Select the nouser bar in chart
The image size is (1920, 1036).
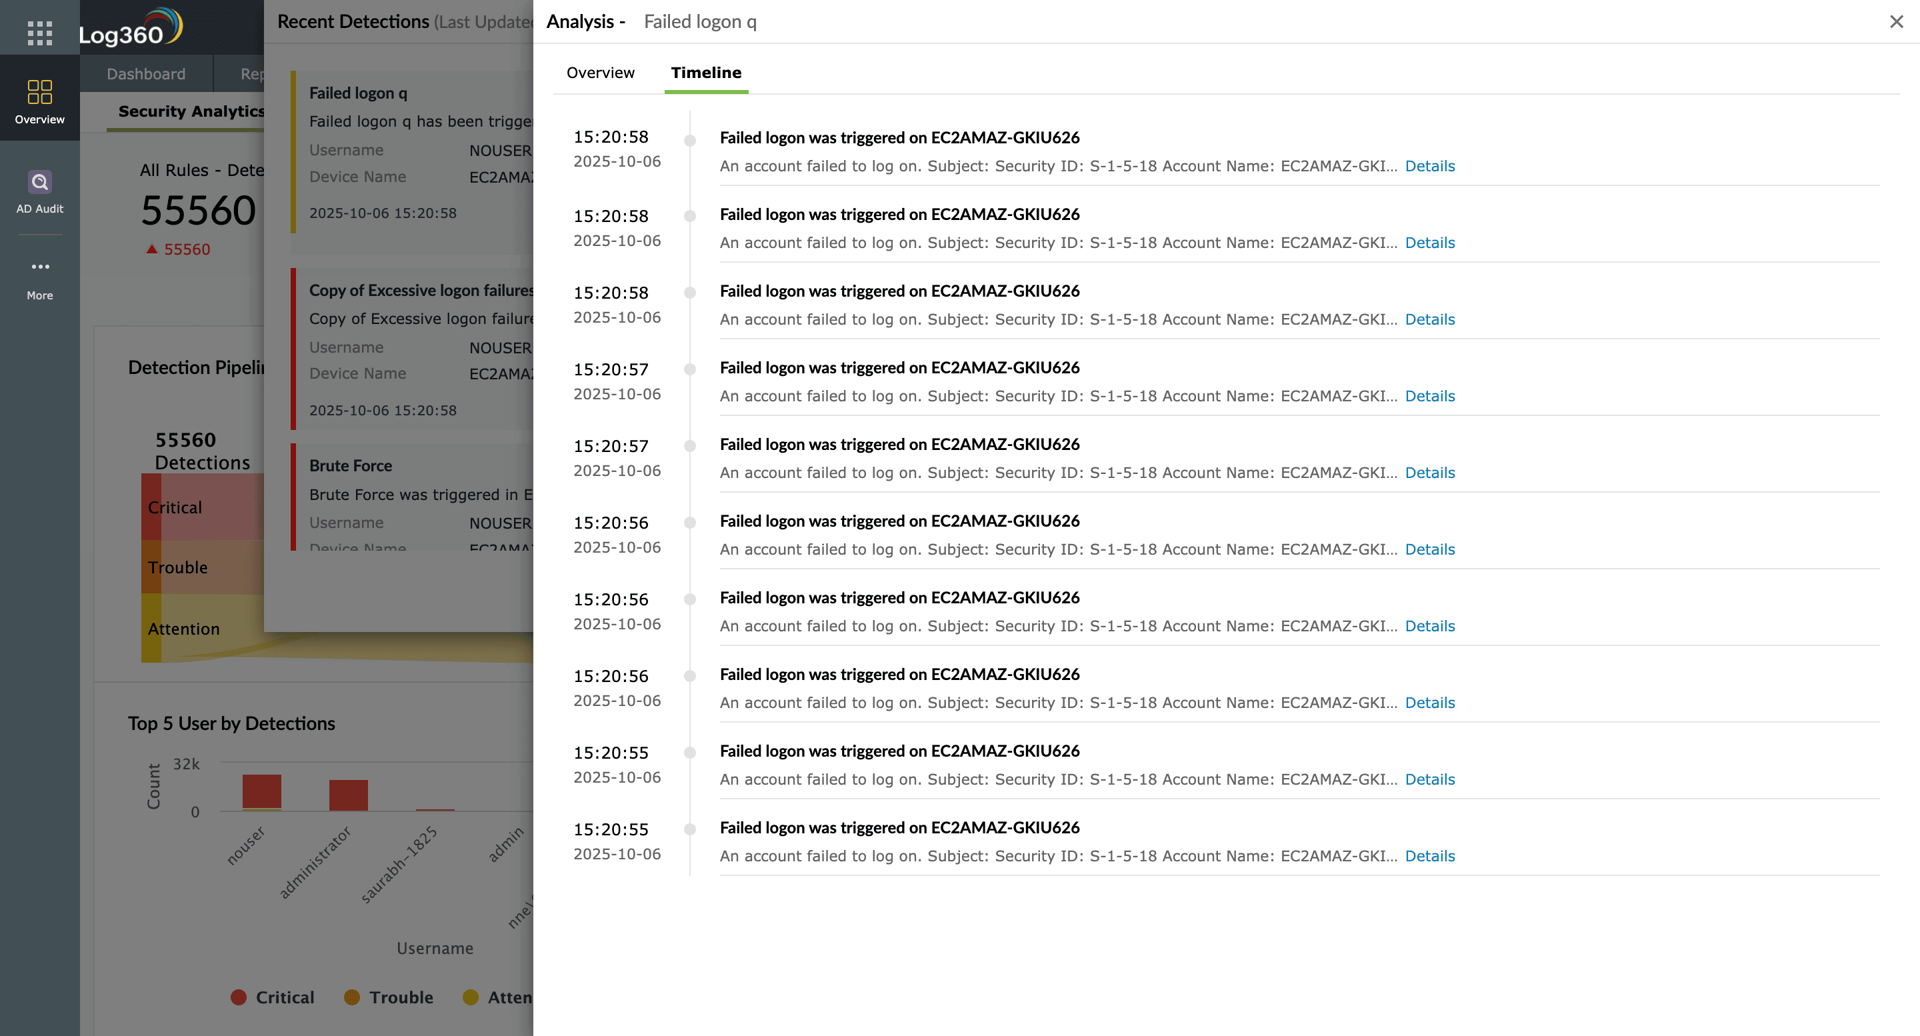pyautogui.click(x=261, y=791)
